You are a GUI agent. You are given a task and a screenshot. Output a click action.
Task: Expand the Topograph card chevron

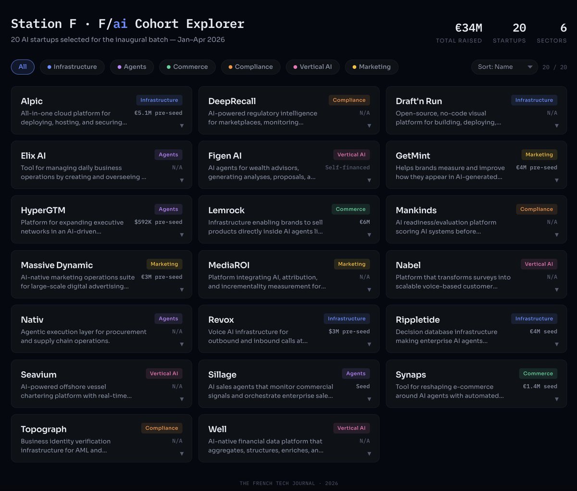pos(182,453)
